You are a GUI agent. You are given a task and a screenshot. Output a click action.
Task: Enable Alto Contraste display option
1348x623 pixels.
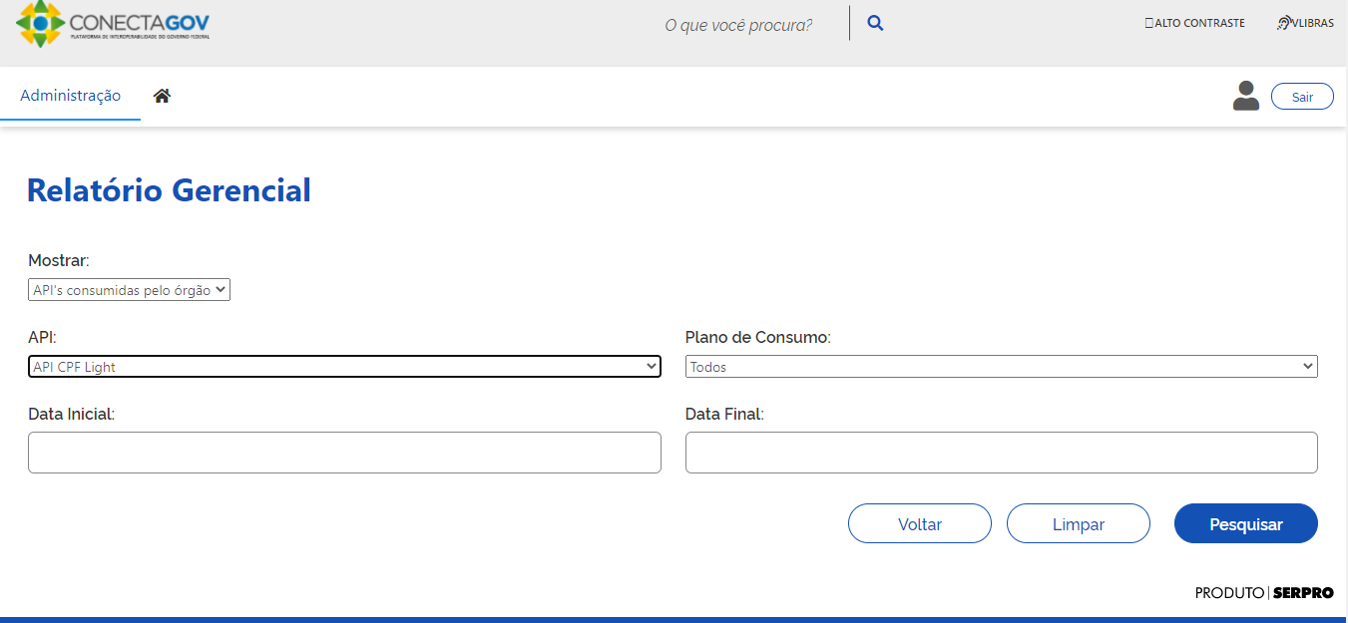click(x=1194, y=22)
